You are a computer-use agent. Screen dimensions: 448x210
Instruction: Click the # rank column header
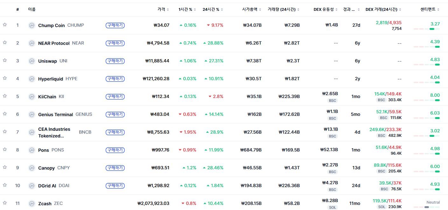[x=17, y=10]
